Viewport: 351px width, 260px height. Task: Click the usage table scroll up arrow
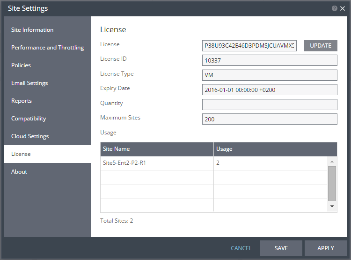click(x=332, y=162)
